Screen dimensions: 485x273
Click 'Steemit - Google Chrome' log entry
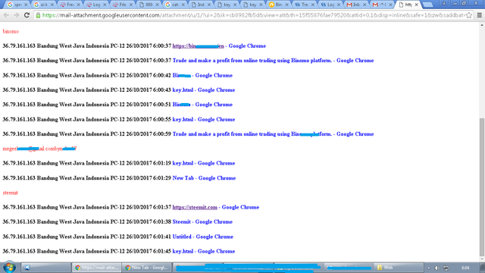click(x=202, y=222)
